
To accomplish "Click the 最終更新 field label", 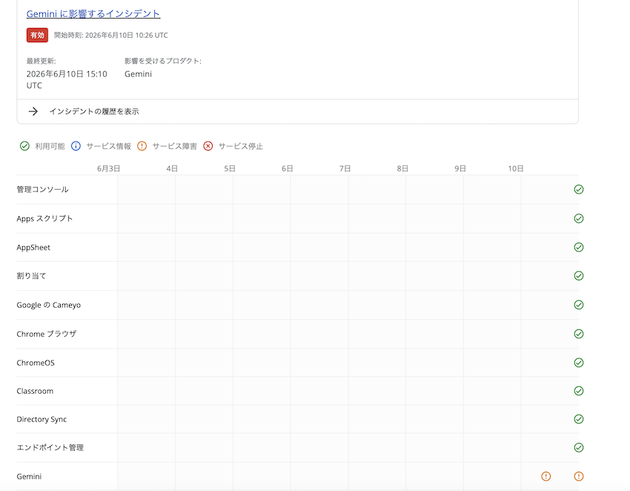I will coord(41,61).
